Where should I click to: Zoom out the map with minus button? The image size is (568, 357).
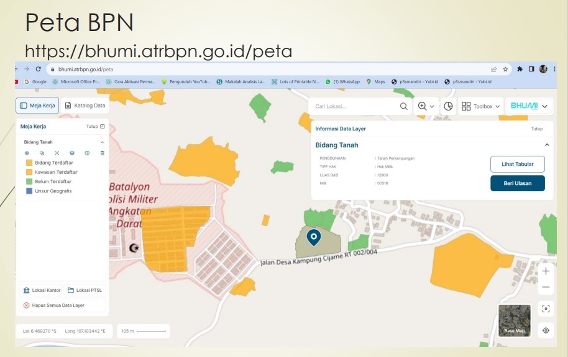tap(546, 287)
